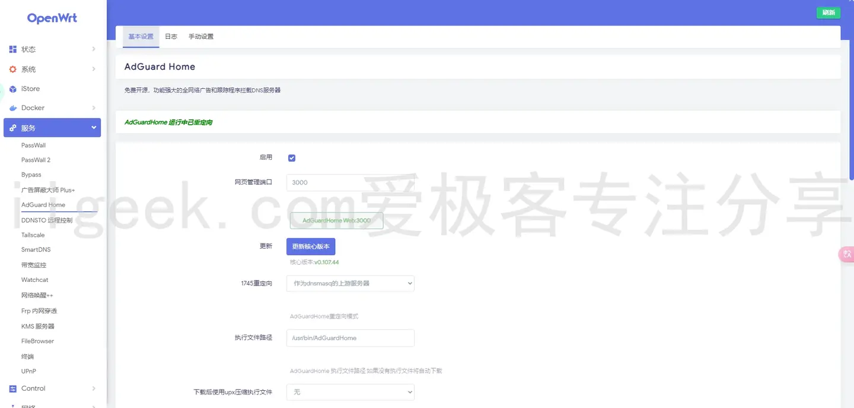Switch to the 日志 tab

171,36
